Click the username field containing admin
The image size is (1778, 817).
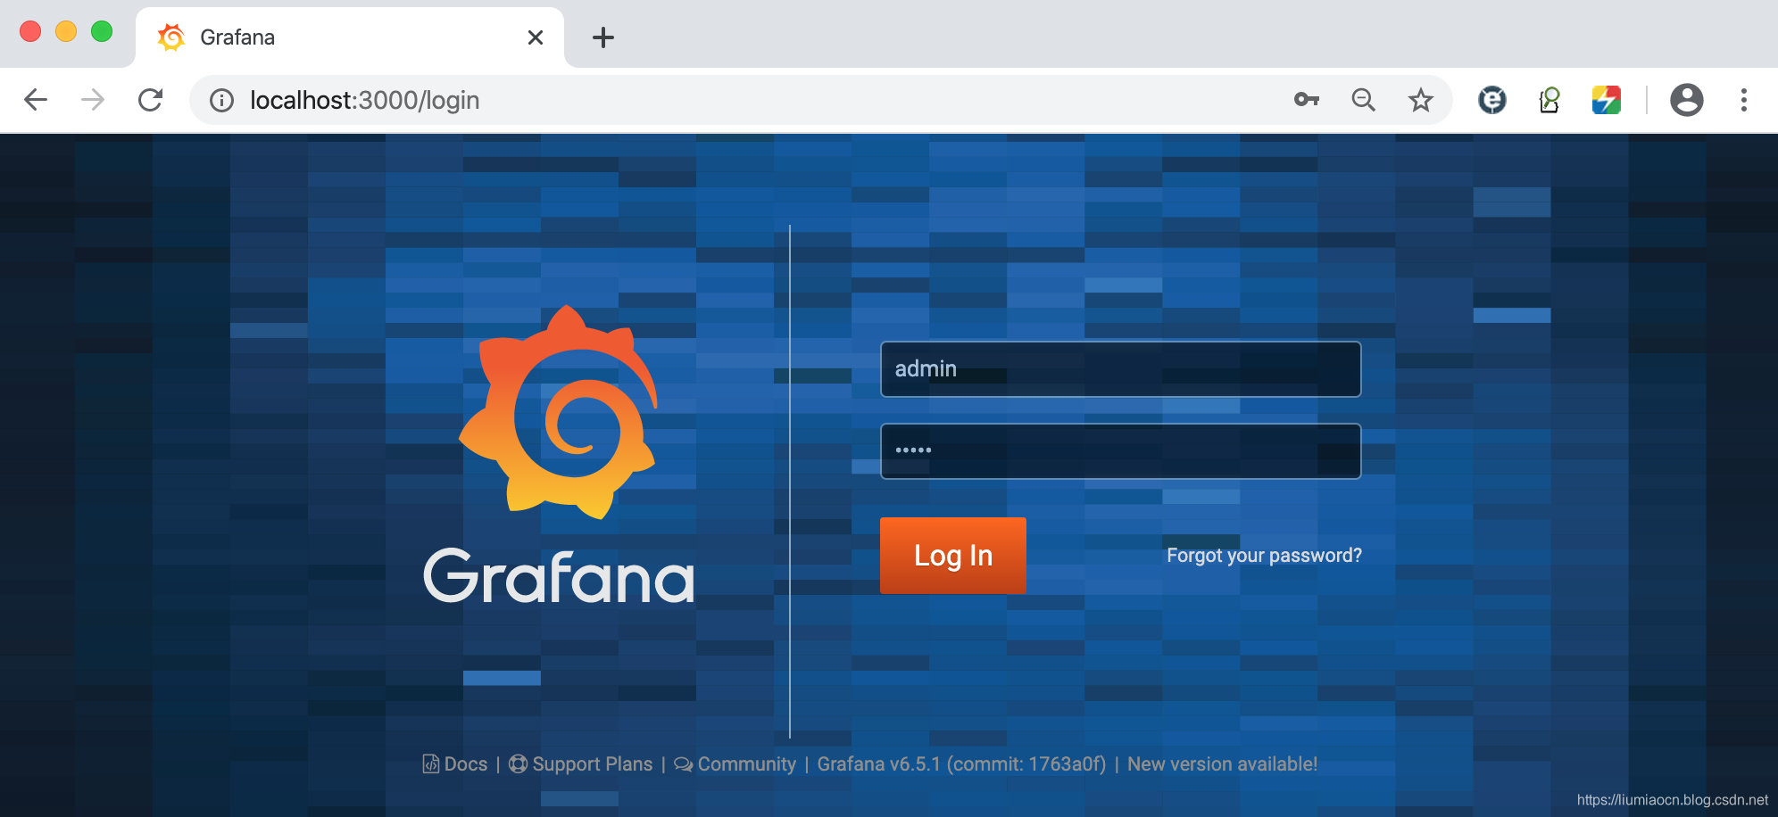coord(1120,369)
